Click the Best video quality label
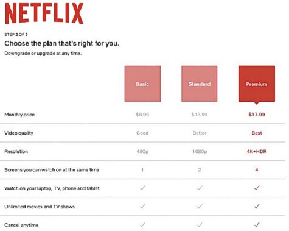289x231 pixels. point(257,133)
